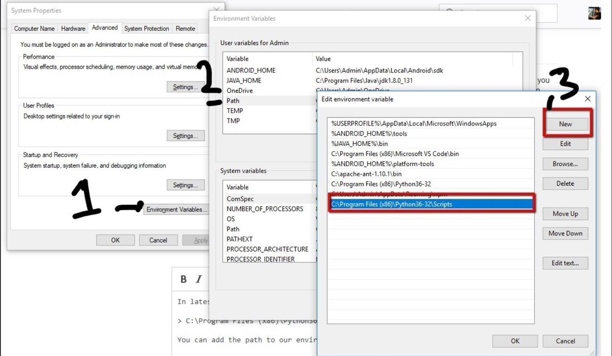612x356 pixels.
Task: Open the Hardware tab
Action: [x=73, y=29]
